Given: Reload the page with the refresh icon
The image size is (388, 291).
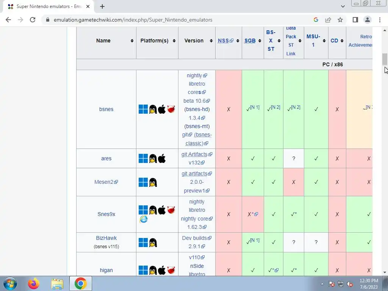Looking at the screenshot, I should click(33, 20).
